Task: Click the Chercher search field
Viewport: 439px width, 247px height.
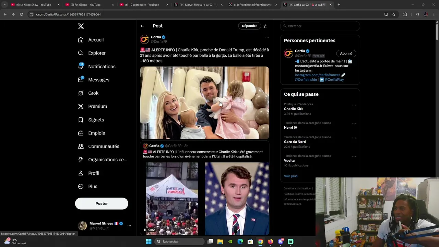Action: tap(320, 26)
